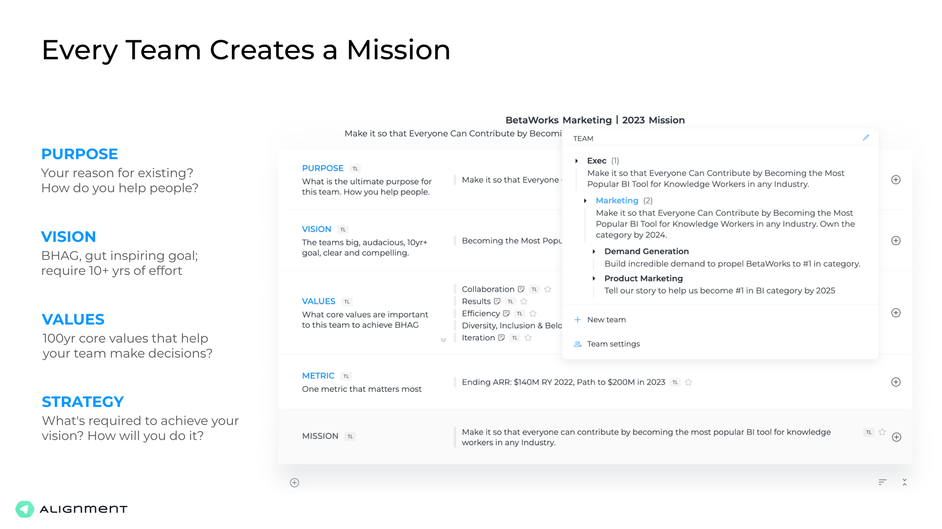The width and height of the screenshot is (942, 529).
Task: Open the note icon beside the Results value
Action: 498,301
